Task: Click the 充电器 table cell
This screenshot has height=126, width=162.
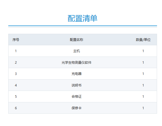Action: [x=77, y=74]
